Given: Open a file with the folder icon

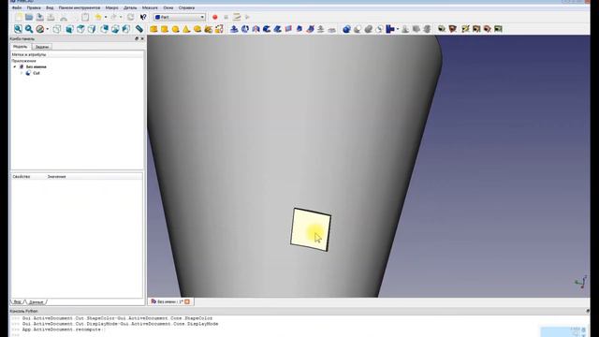Looking at the screenshot, I should [29, 17].
